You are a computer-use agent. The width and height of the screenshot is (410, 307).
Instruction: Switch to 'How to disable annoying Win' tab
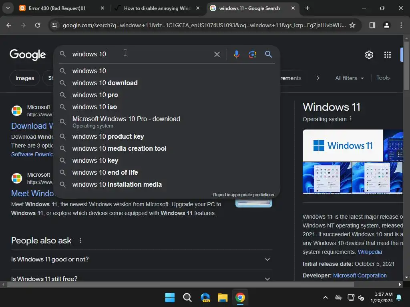[x=157, y=8]
